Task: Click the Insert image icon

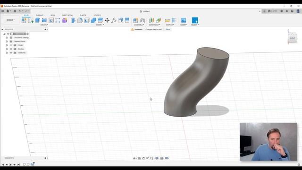Action: (x=184, y=20)
